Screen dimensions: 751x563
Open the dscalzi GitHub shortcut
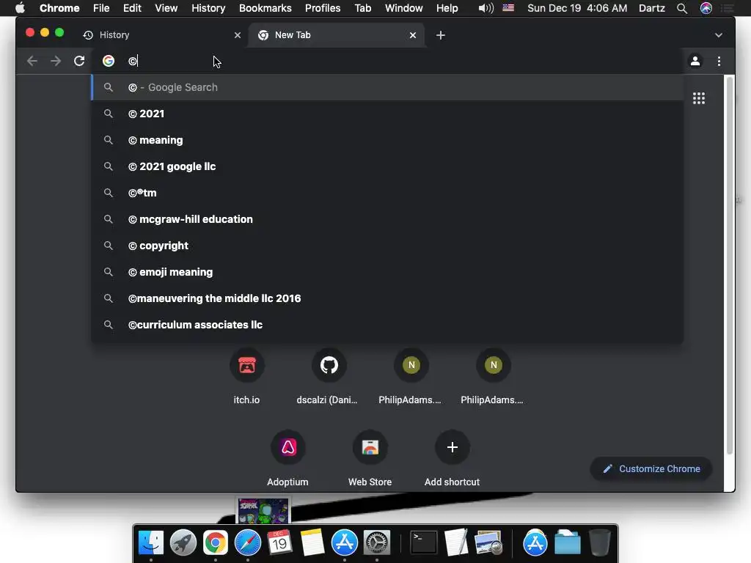329,376
